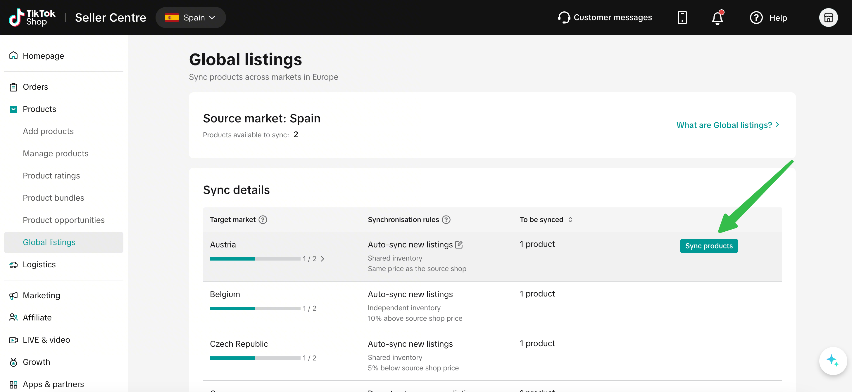Select the Czech Republic row
The height and width of the screenshot is (392, 852).
(492, 356)
